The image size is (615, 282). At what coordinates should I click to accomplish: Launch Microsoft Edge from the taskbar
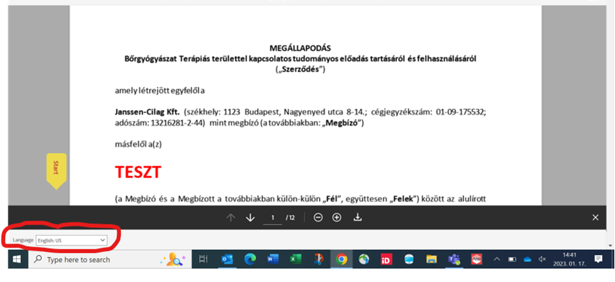250,259
